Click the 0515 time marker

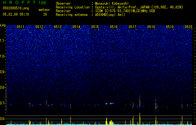pos(95,27)
